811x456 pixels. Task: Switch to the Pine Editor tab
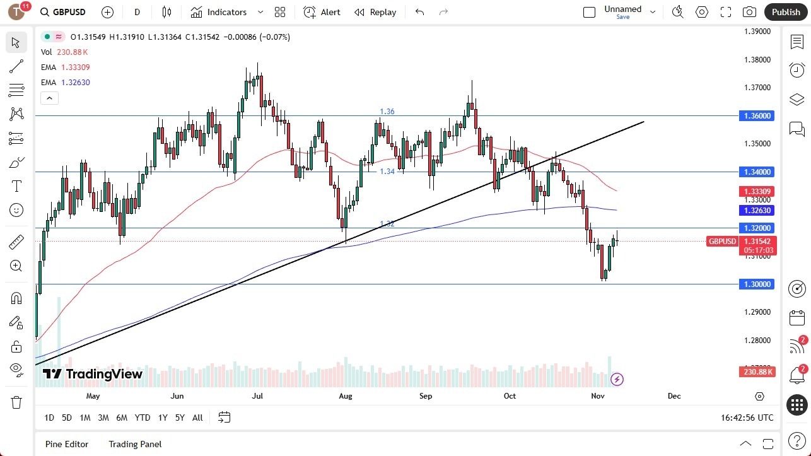pos(66,444)
